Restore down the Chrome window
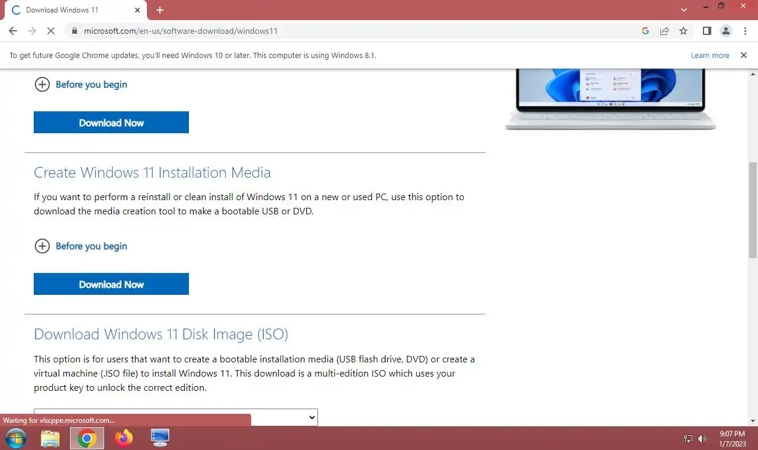758x450 pixels. [721, 6]
